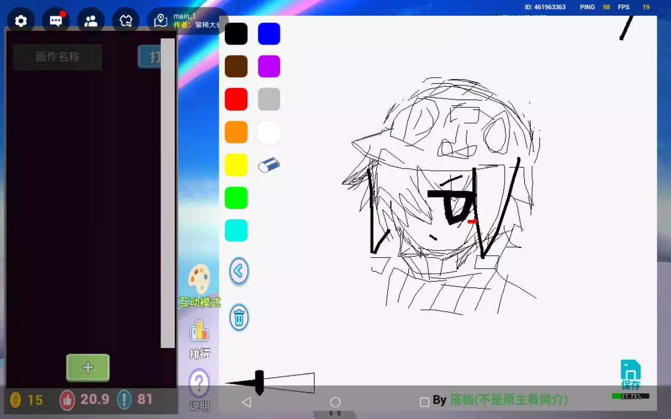Open the friends list icon

(91, 21)
